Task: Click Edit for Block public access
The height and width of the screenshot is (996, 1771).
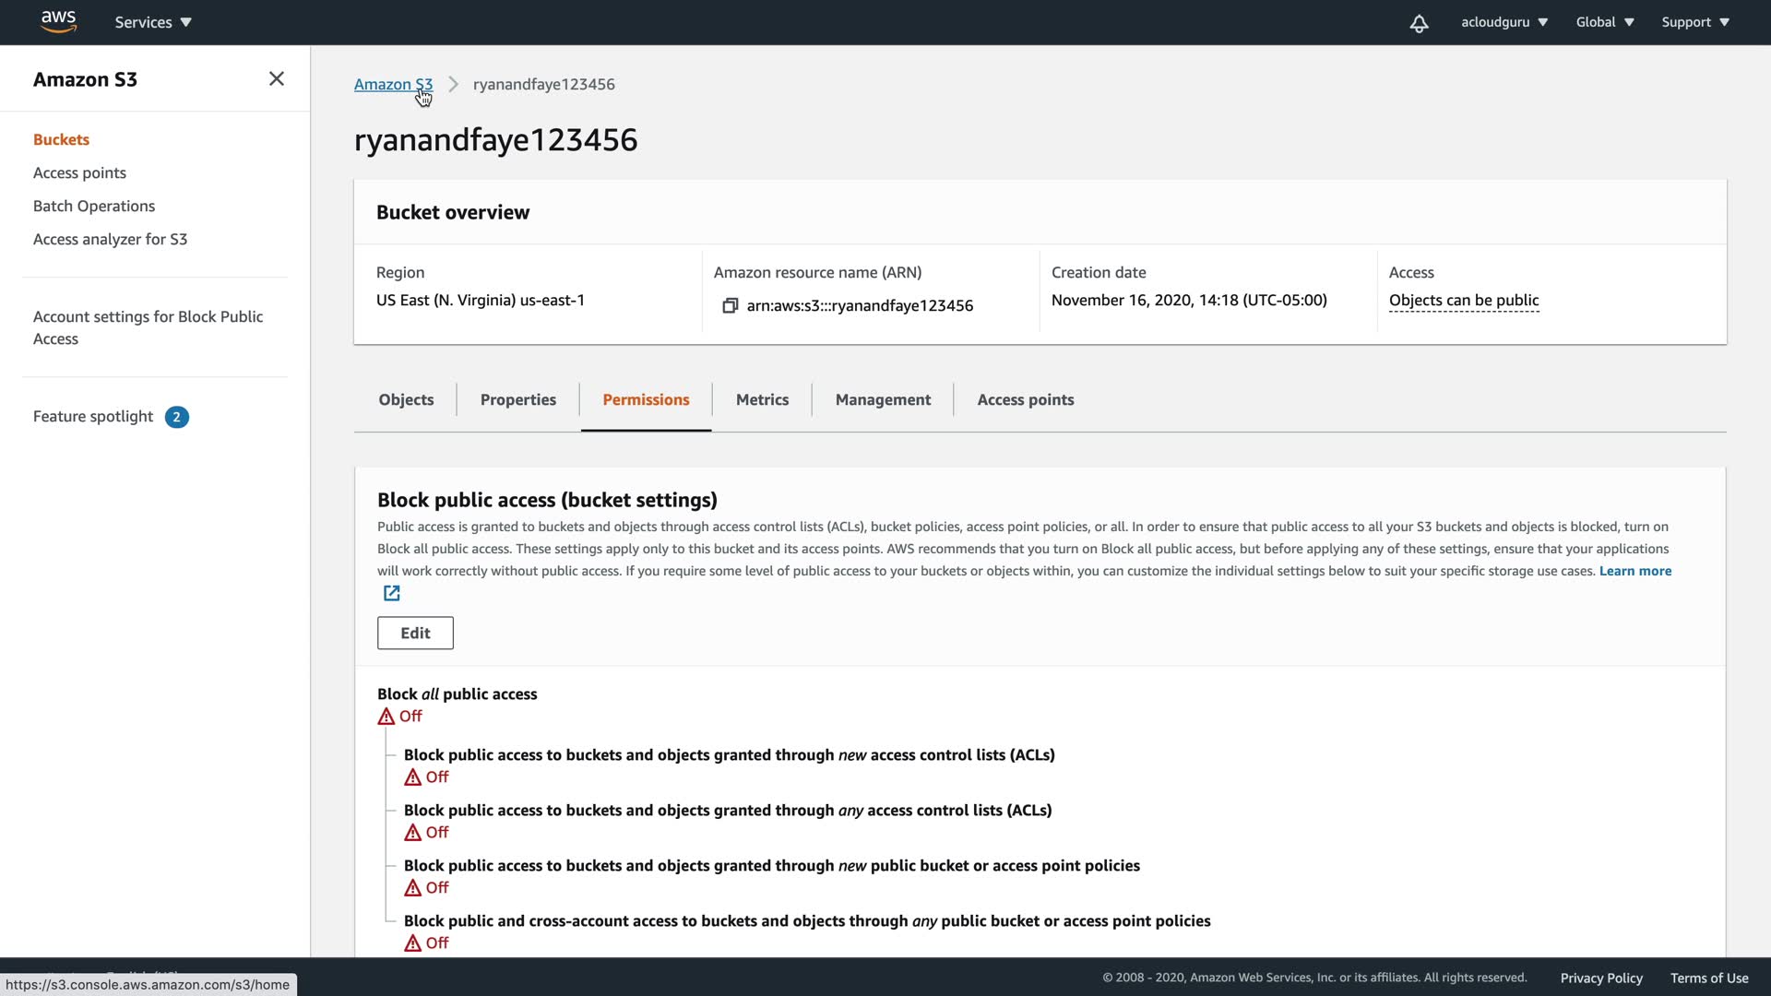Action: pos(415,633)
